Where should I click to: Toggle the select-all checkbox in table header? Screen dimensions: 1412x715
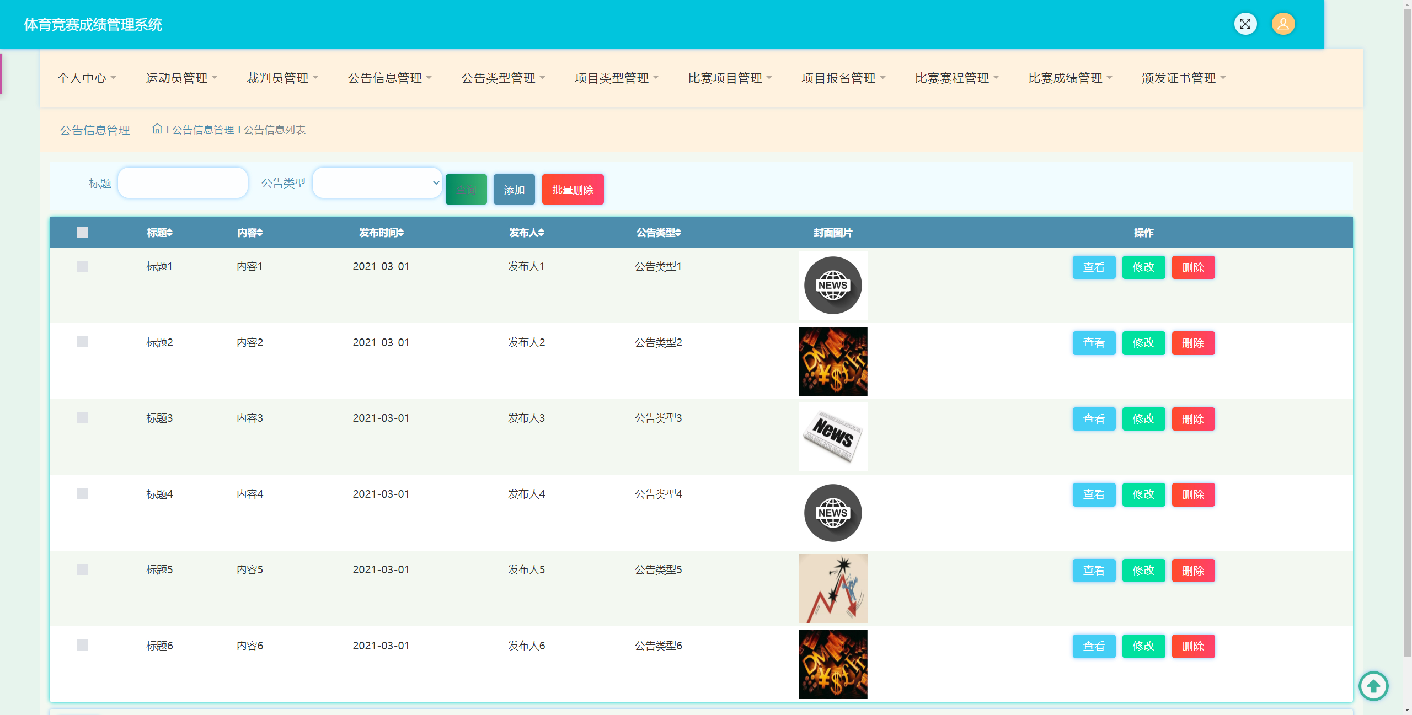[x=82, y=232]
